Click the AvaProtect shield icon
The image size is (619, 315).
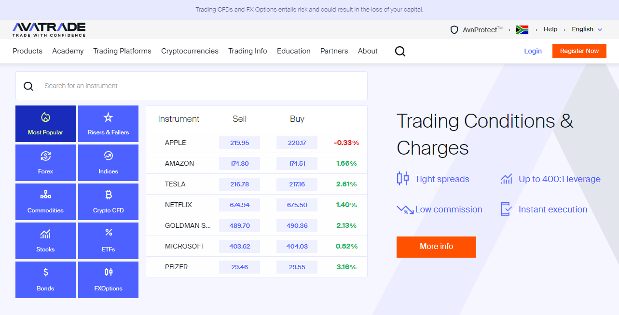454,30
